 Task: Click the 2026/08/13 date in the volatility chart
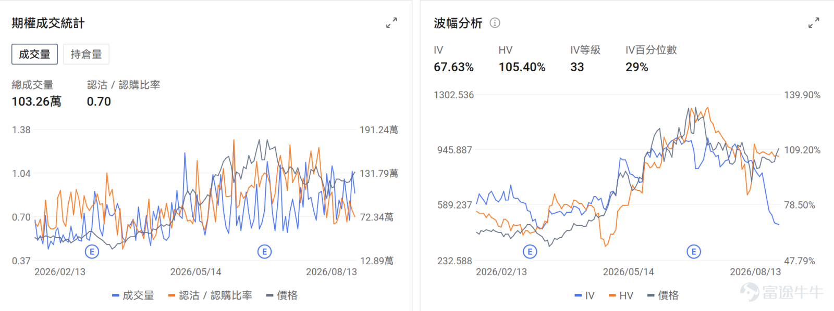pyautogui.click(x=755, y=271)
